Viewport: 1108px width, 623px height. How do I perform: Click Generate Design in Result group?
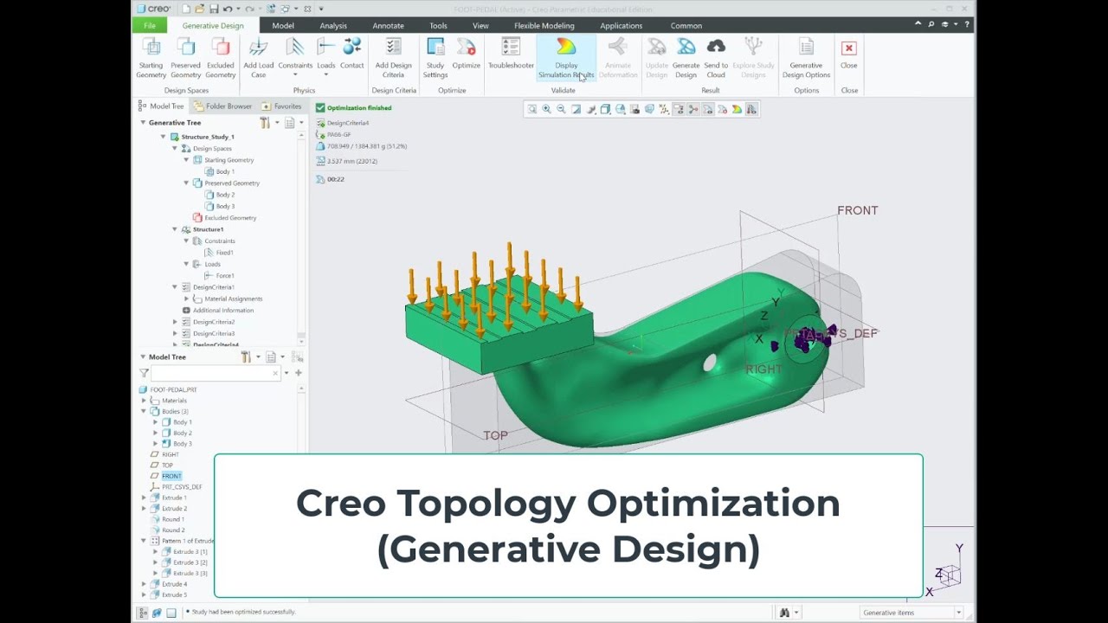[x=686, y=58]
